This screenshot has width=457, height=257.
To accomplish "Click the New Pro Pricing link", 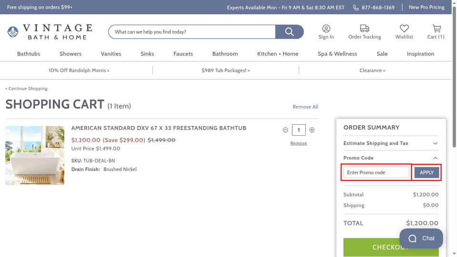I will (427, 7).
